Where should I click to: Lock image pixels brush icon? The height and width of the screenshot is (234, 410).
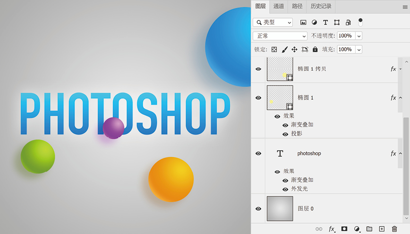pyautogui.click(x=285, y=50)
